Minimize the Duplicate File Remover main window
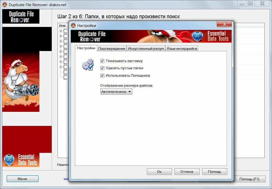The width and height of the screenshot is (272, 189). (242, 4)
